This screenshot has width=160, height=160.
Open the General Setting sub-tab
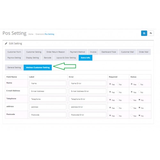coord(14,68)
